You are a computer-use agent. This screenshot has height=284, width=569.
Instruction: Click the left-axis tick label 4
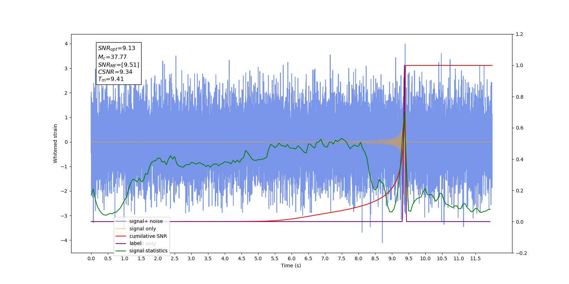click(x=66, y=44)
